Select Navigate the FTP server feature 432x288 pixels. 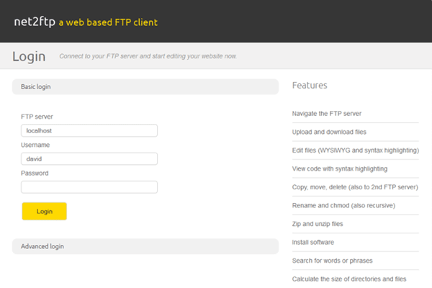point(327,114)
